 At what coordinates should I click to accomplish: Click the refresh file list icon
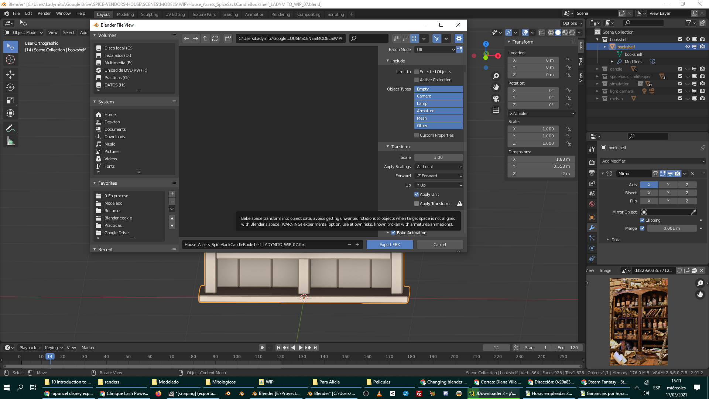point(215,38)
